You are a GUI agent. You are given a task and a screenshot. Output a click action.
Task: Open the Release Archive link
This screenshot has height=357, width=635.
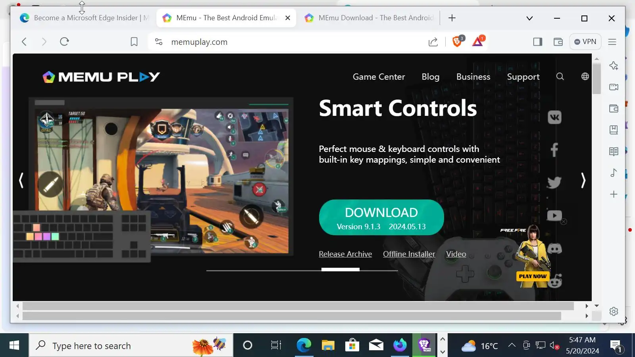(345, 254)
